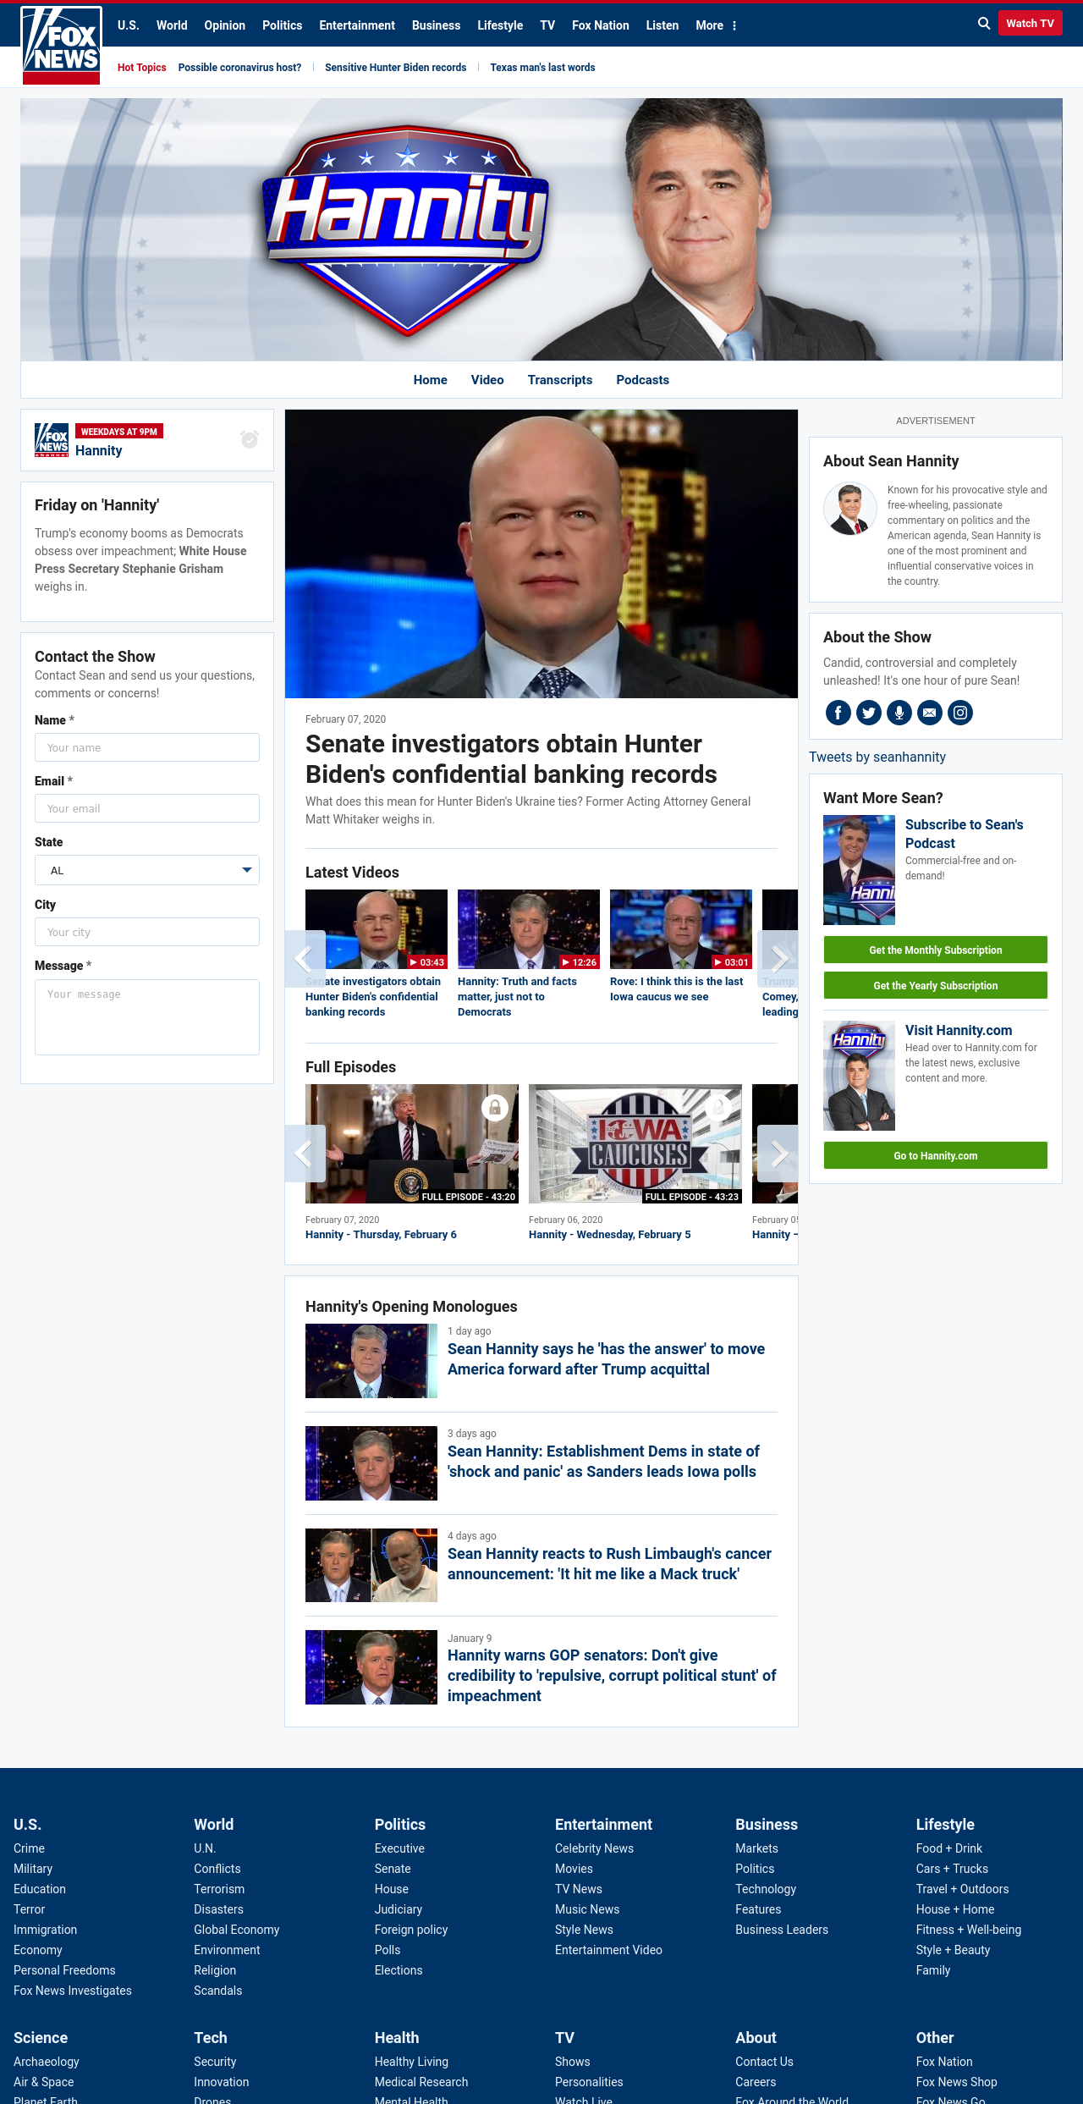Viewport: 1083px width, 2104px height.
Task: Open the podcast microphone icon
Action: pos(899,713)
